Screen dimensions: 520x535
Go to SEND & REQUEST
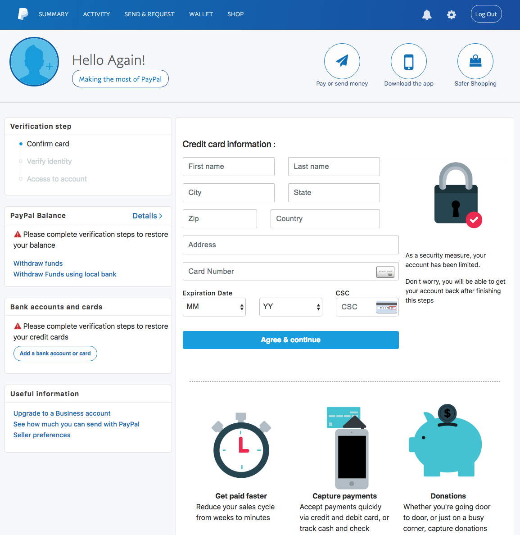(149, 14)
